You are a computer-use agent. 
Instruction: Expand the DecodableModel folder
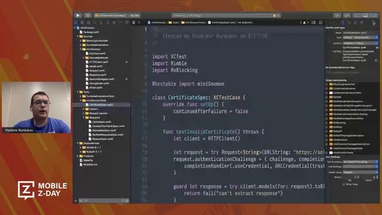click(x=84, y=58)
